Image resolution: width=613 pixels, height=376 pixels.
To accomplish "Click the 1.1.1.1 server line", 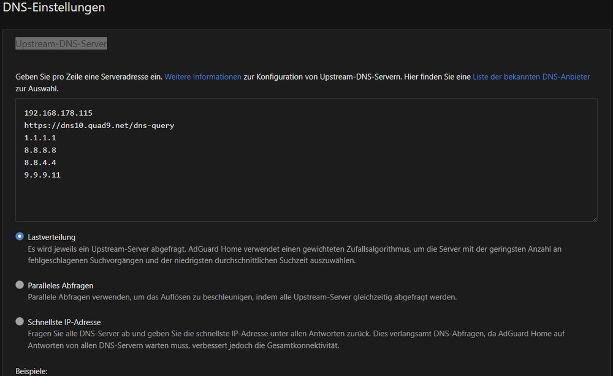I will click(40, 138).
